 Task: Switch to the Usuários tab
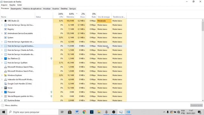click(55, 9)
